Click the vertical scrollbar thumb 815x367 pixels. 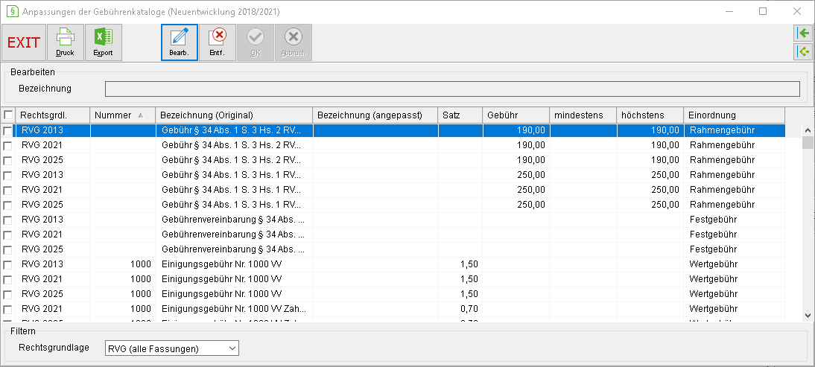[x=809, y=142]
